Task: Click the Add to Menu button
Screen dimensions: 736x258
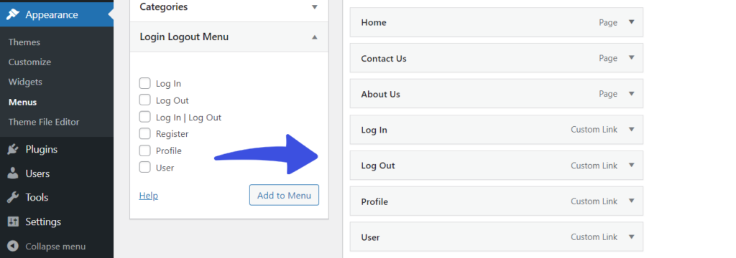Action: pyautogui.click(x=284, y=195)
